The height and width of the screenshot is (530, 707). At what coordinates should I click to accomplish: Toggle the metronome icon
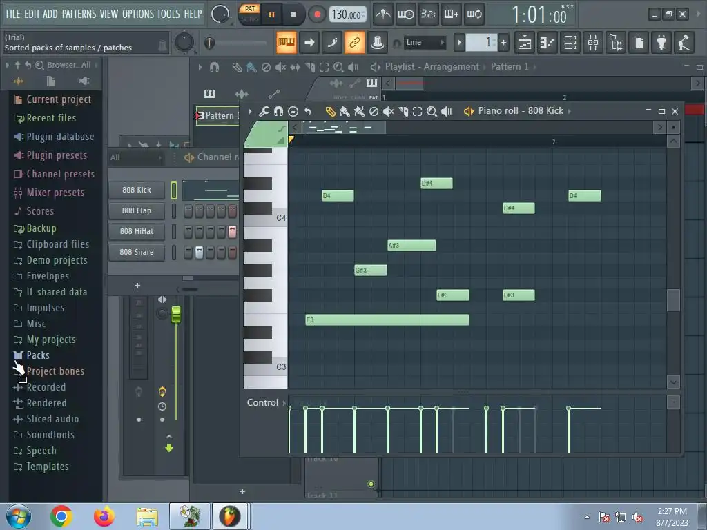(383, 14)
